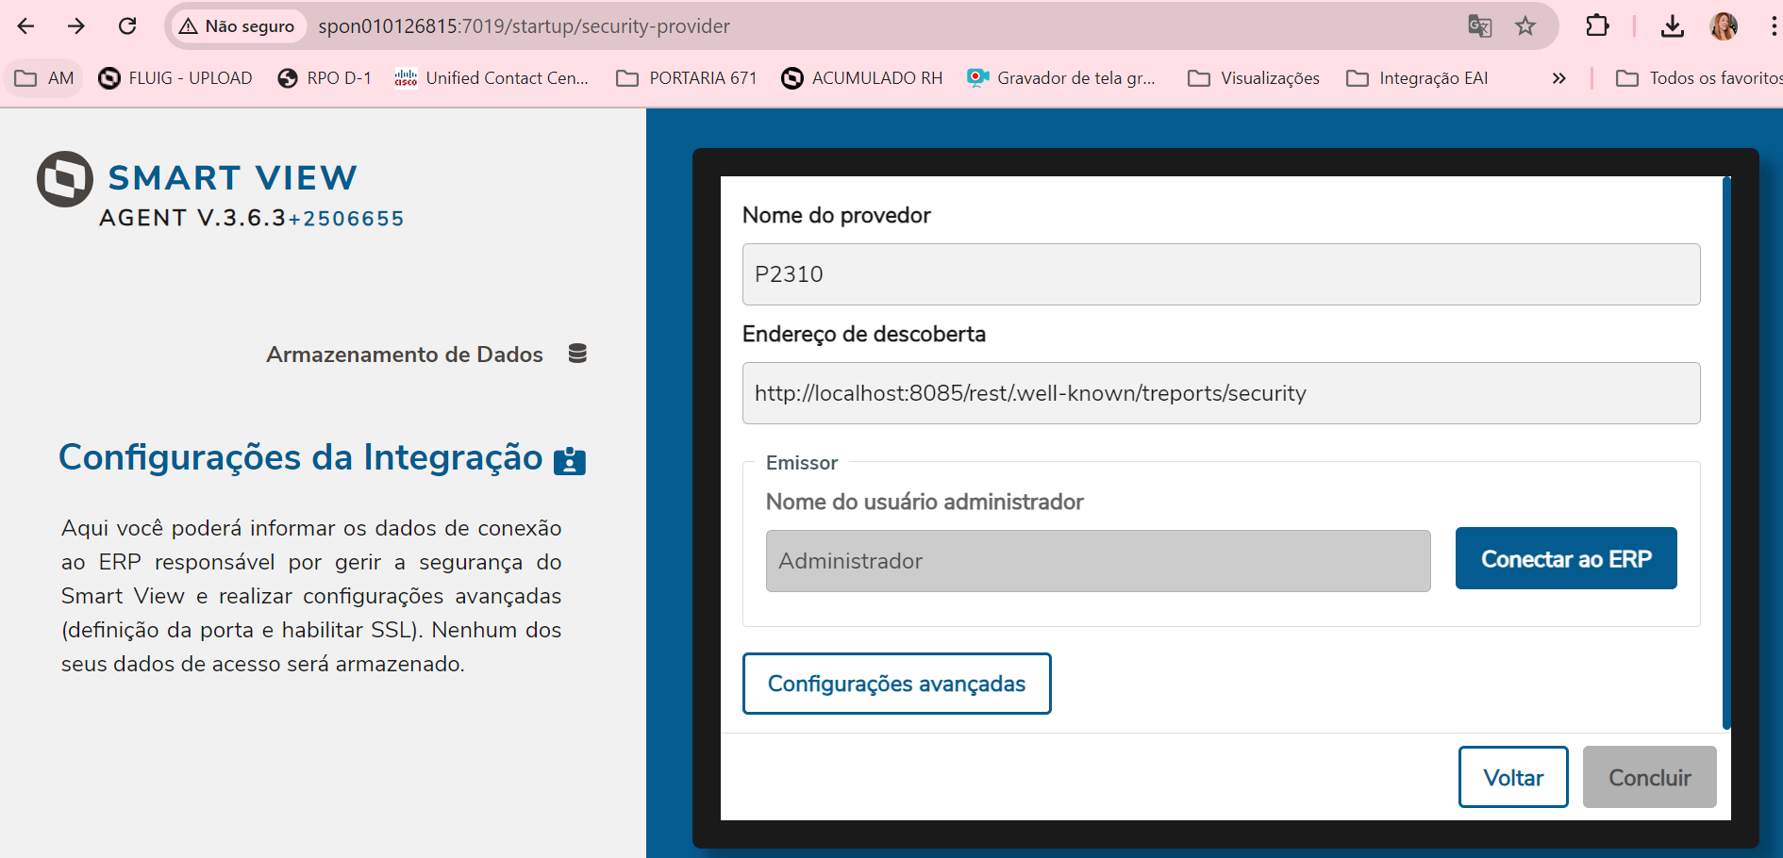Show browser downloads
Image resolution: width=1783 pixels, height=858 pixels.
1673,26
